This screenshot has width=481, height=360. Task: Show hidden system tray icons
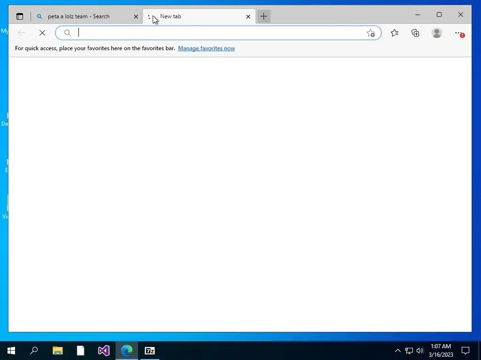(x=397, y=351)
